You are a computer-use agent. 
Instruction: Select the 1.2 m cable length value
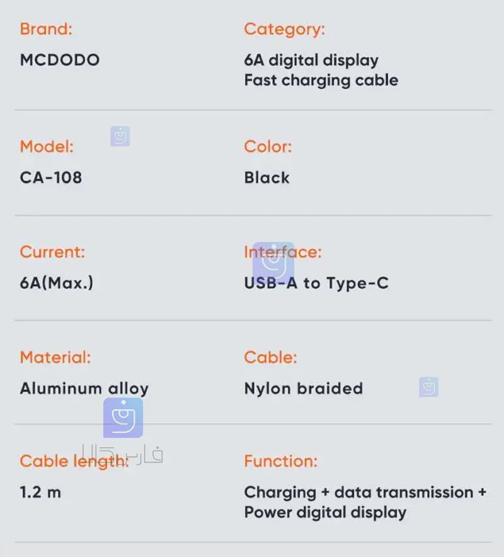tap(40, 492)
